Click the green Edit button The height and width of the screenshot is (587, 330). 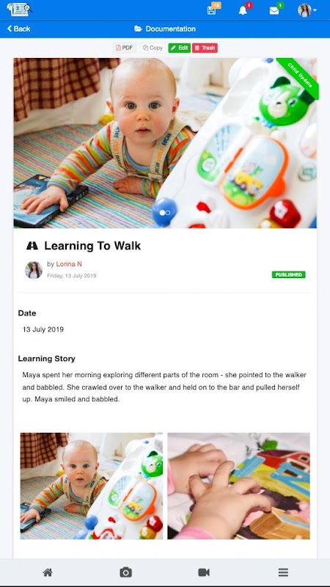(x=179, y=48)
